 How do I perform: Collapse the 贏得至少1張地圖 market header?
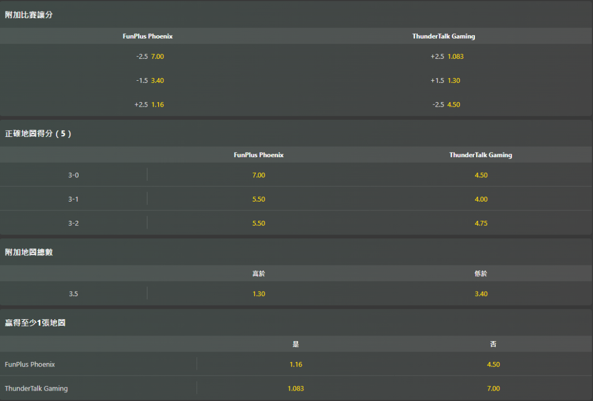coord(35,323)
